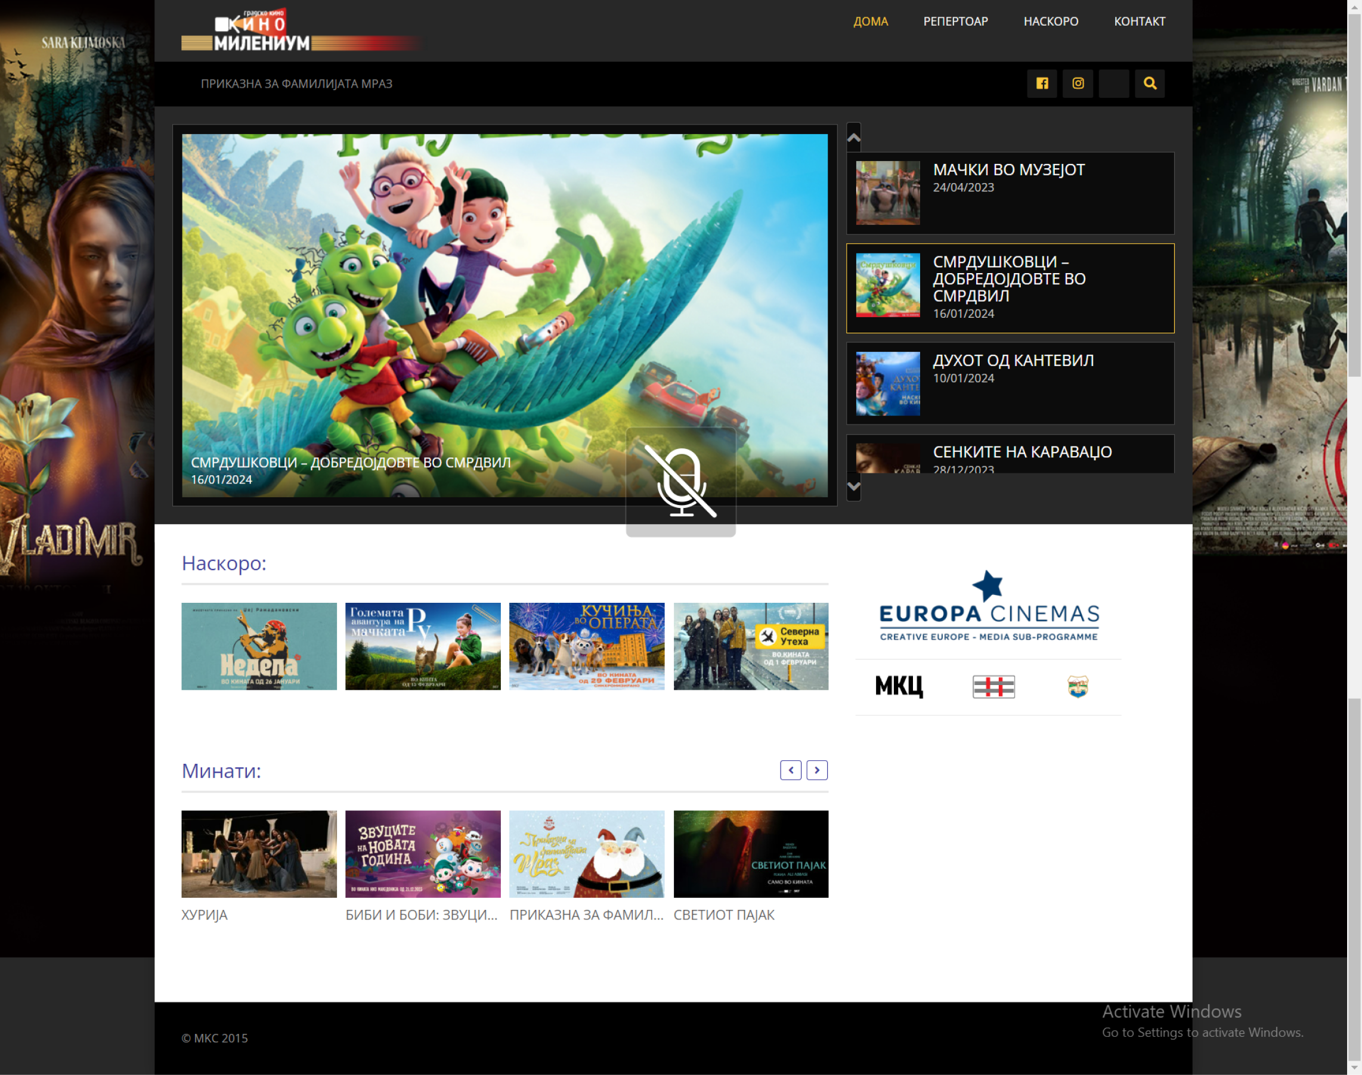Open the КОНТАКТ menu item

coord(1139,21)
